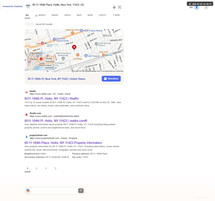Click the magnifier search icon in search box

pos(28,7)
